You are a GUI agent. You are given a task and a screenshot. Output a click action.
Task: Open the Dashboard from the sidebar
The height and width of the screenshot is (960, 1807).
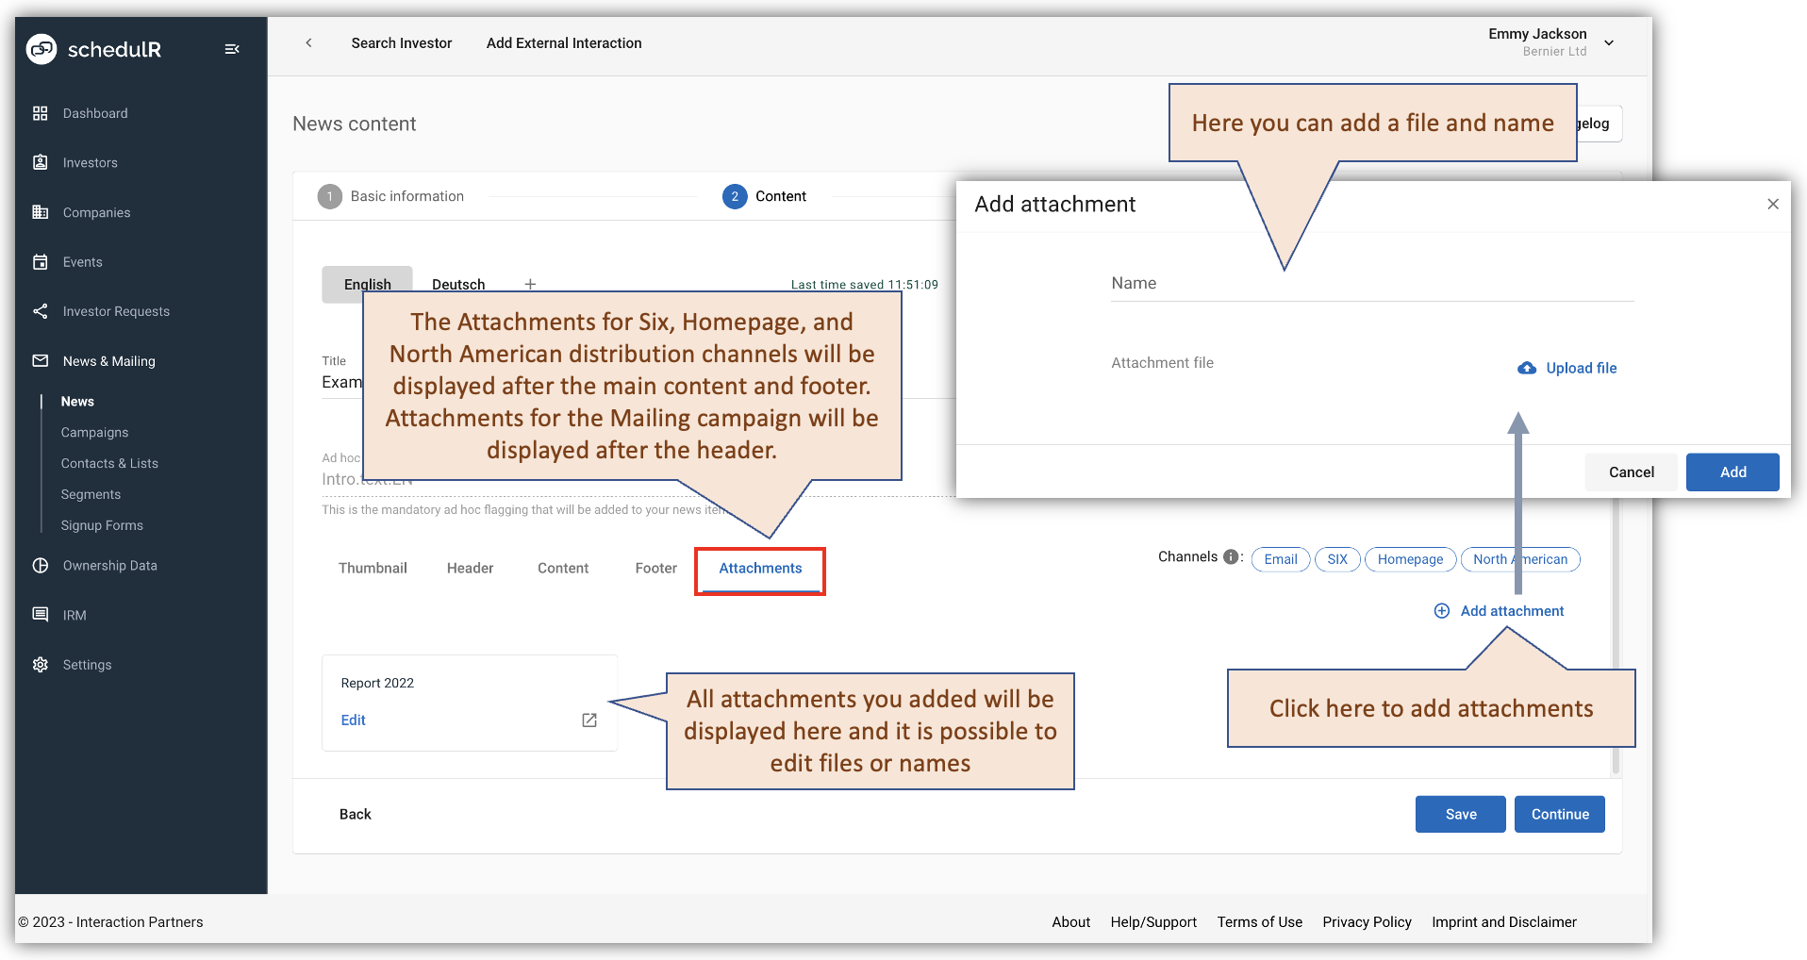[94, 112]
